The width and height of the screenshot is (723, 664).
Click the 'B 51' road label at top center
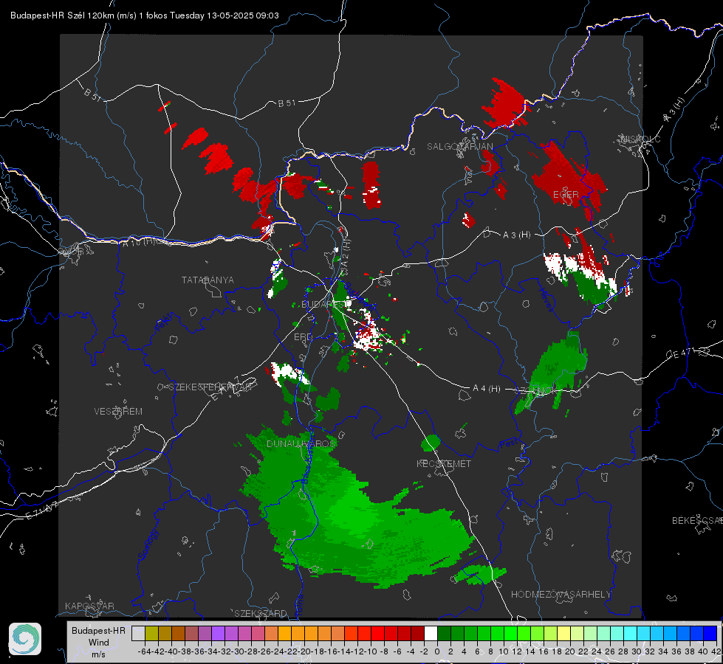[287, 103]
